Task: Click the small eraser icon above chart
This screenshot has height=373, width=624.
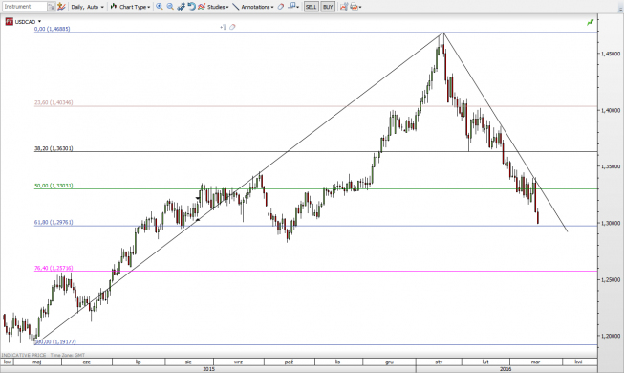Action: (232, 27)
